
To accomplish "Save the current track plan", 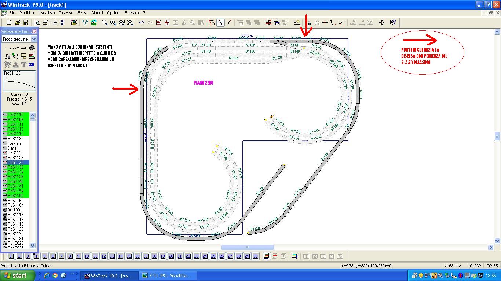I will coord(26,23).
